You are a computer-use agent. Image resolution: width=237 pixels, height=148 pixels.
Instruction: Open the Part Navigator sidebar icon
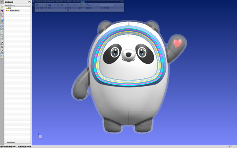[2, 16]
